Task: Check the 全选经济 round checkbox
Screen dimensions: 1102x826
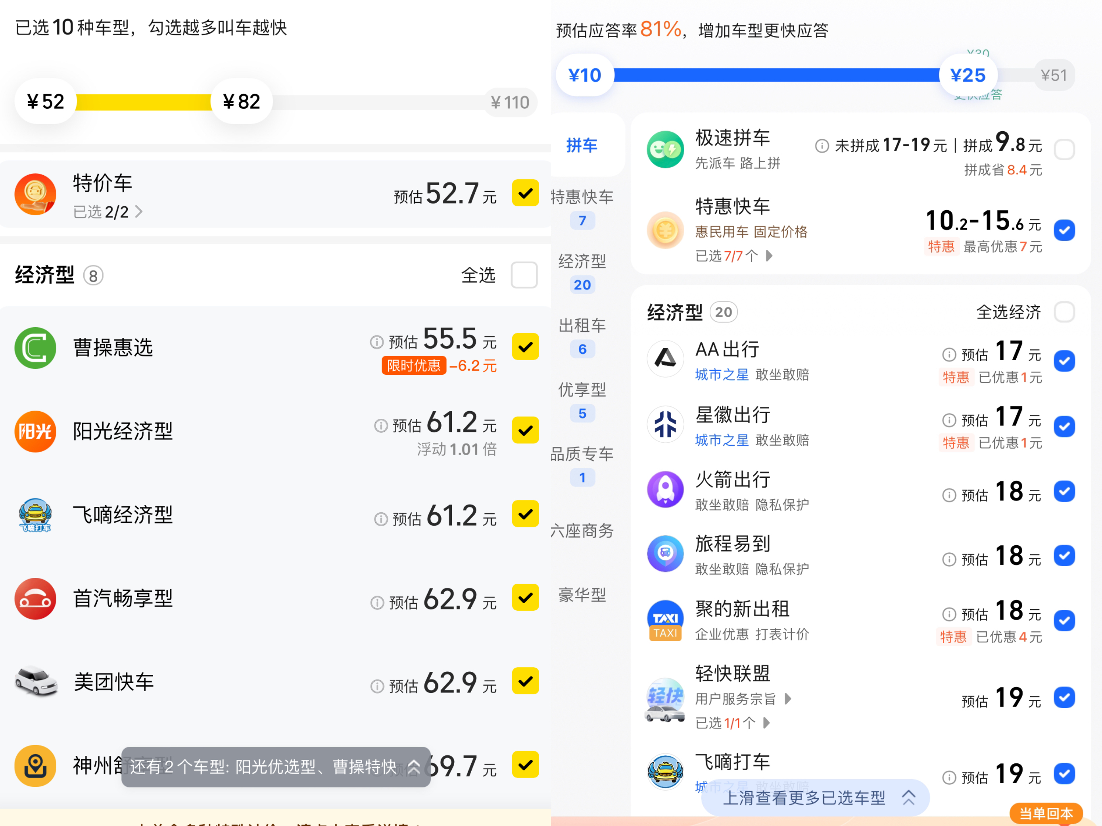Action: 1064,312
